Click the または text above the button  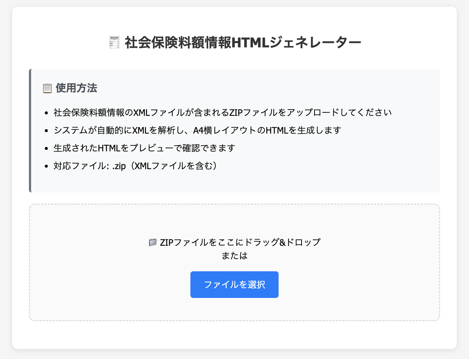click(234, 256)
